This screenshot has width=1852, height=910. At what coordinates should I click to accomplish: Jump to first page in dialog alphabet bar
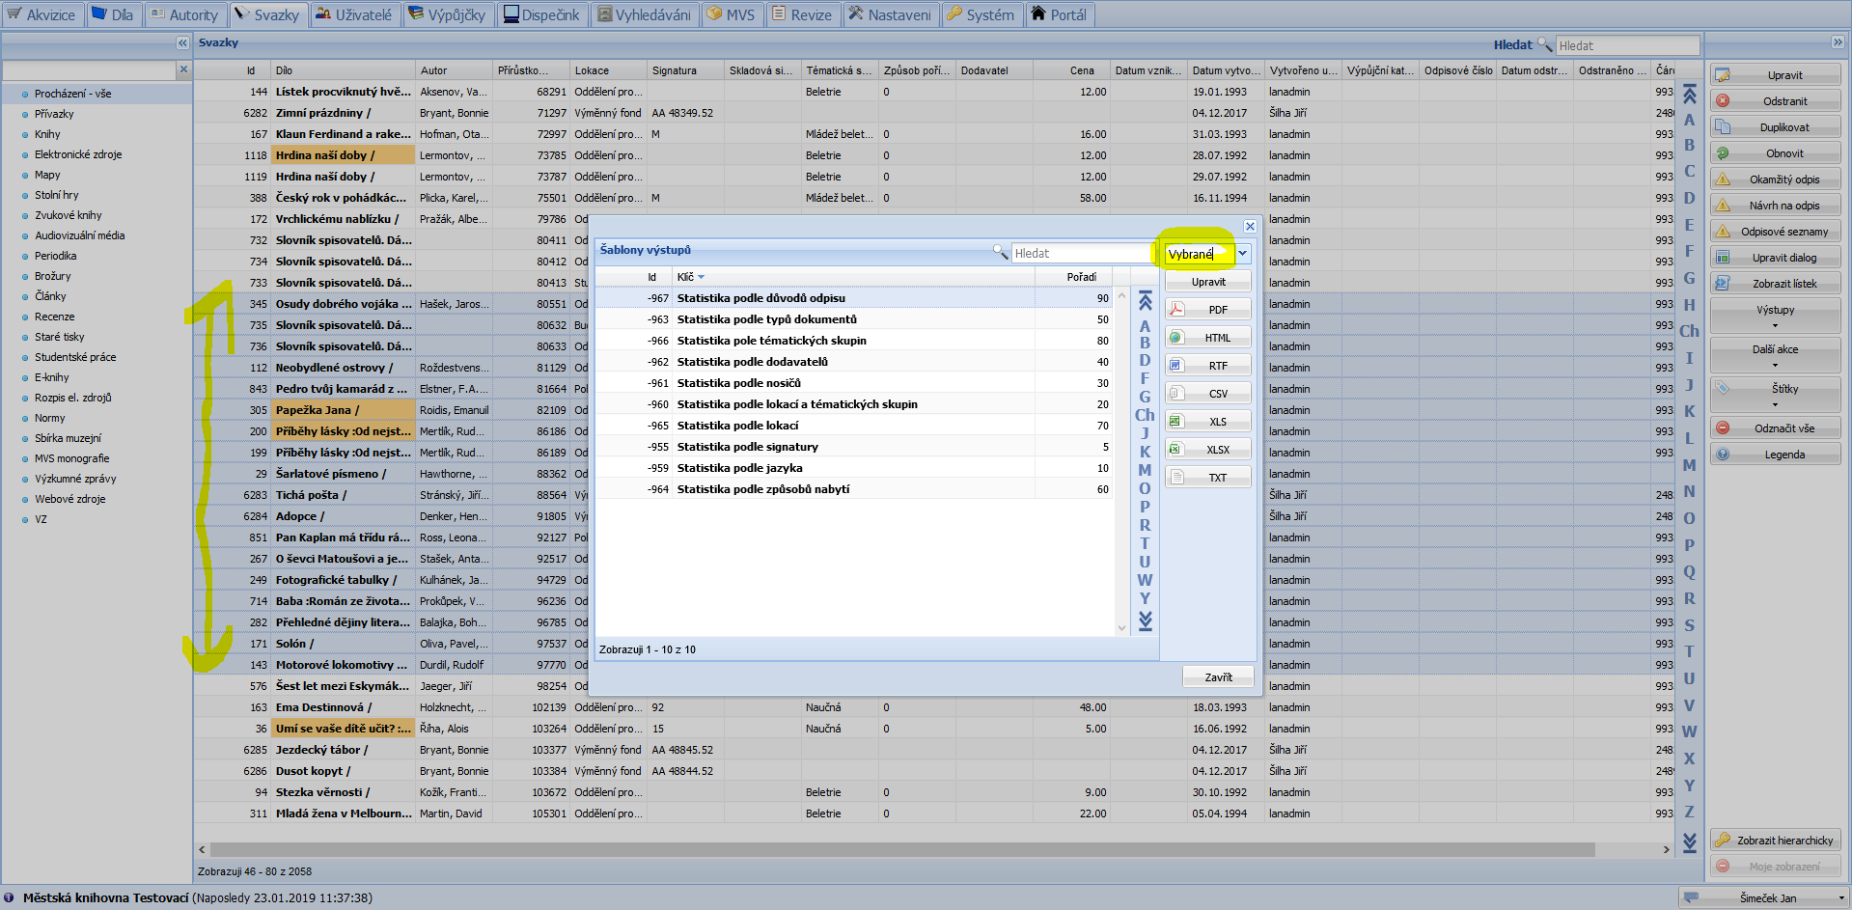(x=1146, y=300)
